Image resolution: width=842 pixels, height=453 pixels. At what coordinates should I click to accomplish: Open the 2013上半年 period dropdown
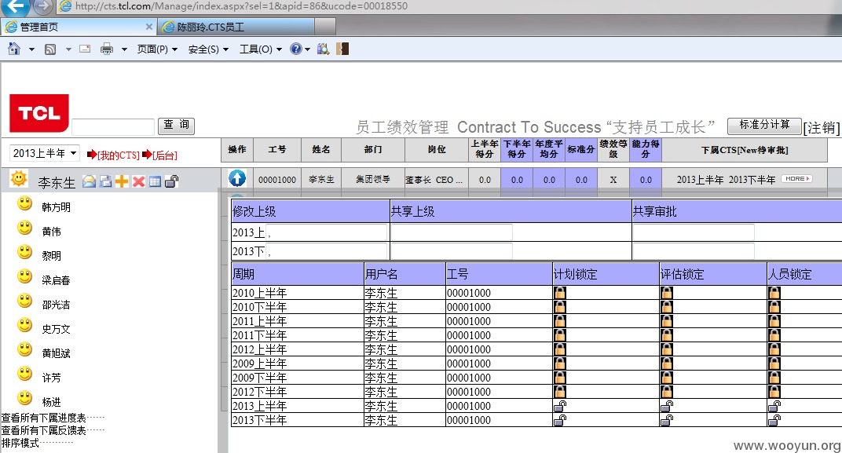[45, 154]
